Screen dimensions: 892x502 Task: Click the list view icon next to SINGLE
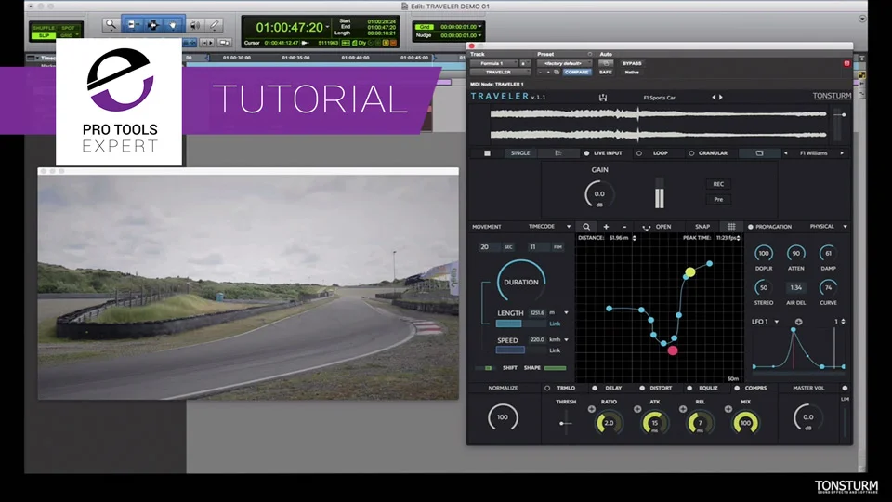pos(558,153)
